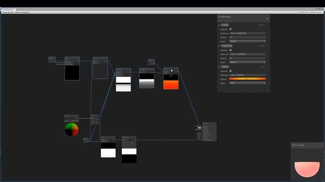This screenshot has width=325, height=182.
Task: Open the Mode dropdown of the first Vector1 property
Action: [247, 41]
